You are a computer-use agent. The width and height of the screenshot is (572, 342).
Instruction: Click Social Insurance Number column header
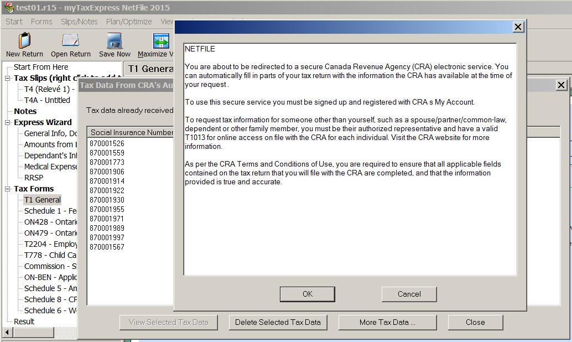click(x=131, y=132)
